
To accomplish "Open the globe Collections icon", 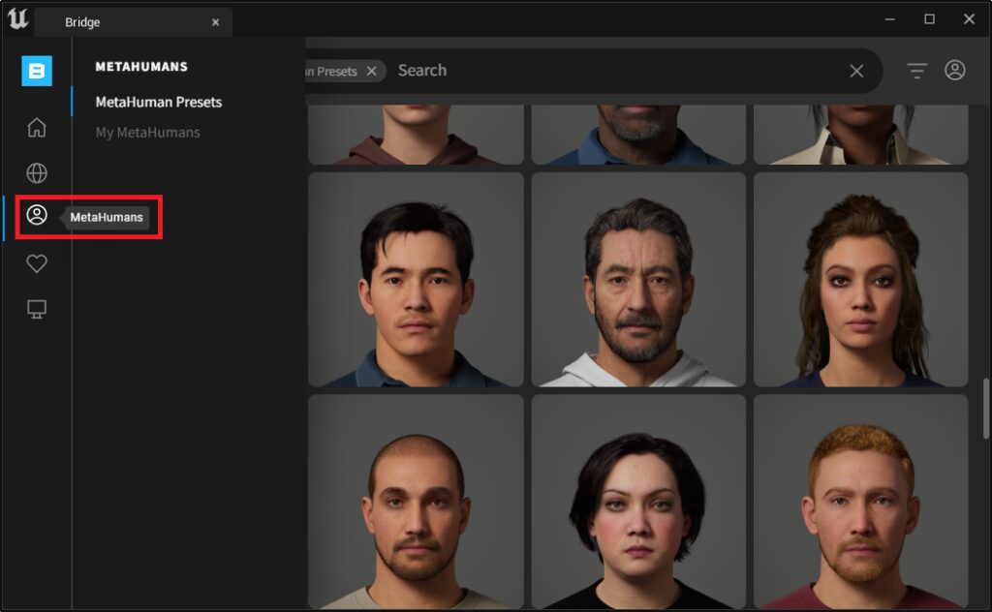I will pyautogui.click(x=37, y=172).
